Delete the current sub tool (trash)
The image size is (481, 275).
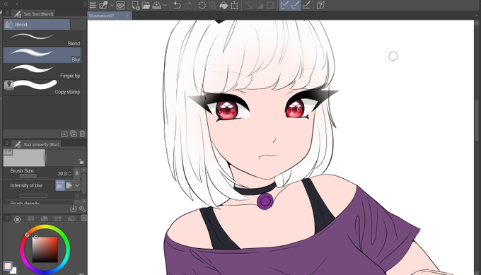(82, 134)
